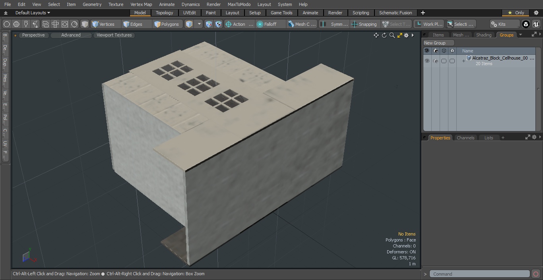Open the Default Layouts dropdown
This screenshot has height=280, width=543.
coord(33,13)
